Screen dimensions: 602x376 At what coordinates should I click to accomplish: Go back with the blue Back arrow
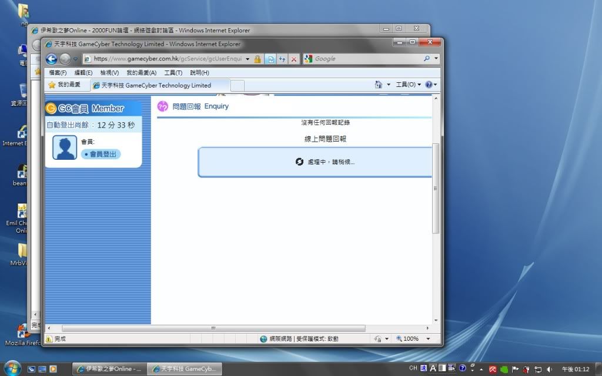[x=52, y=59]
